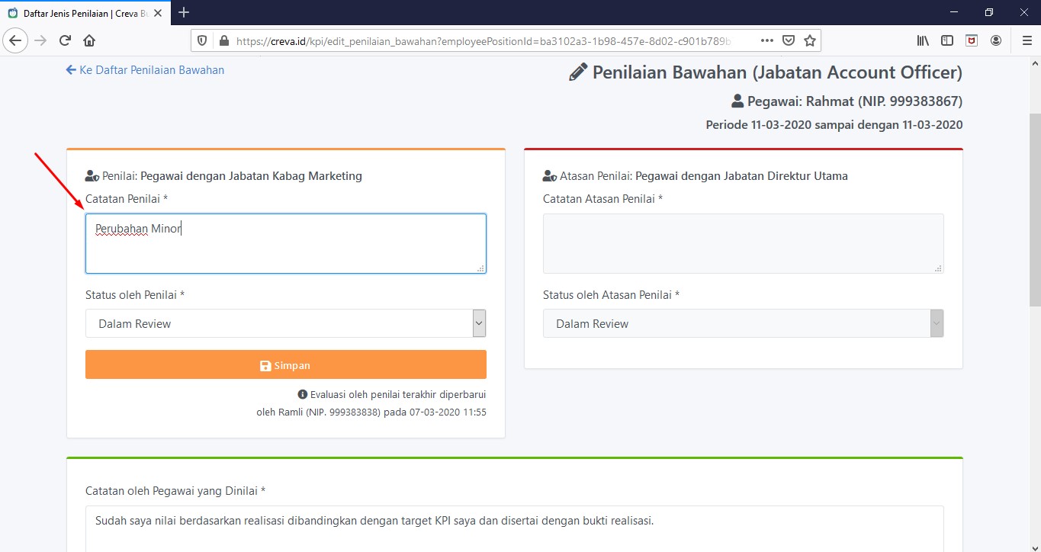Click the Catatan Atasan Penilai text area
The width and height of the screenshot is (1041, 552).
744,243
